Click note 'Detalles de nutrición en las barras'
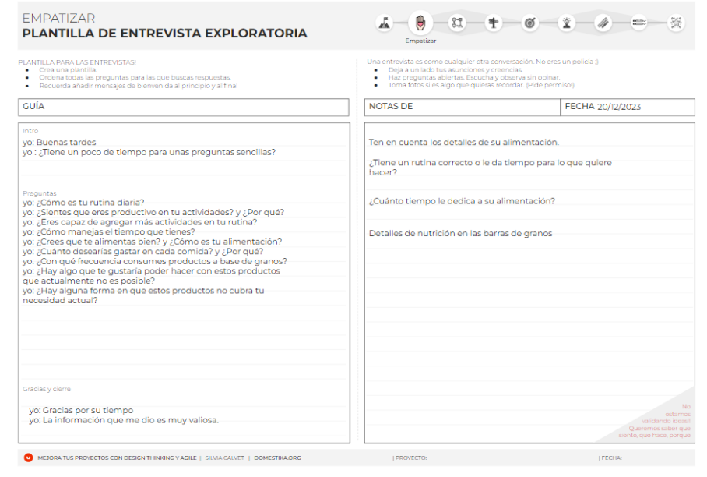Screen dimensions: 707x477 click(x=460, y=234)
